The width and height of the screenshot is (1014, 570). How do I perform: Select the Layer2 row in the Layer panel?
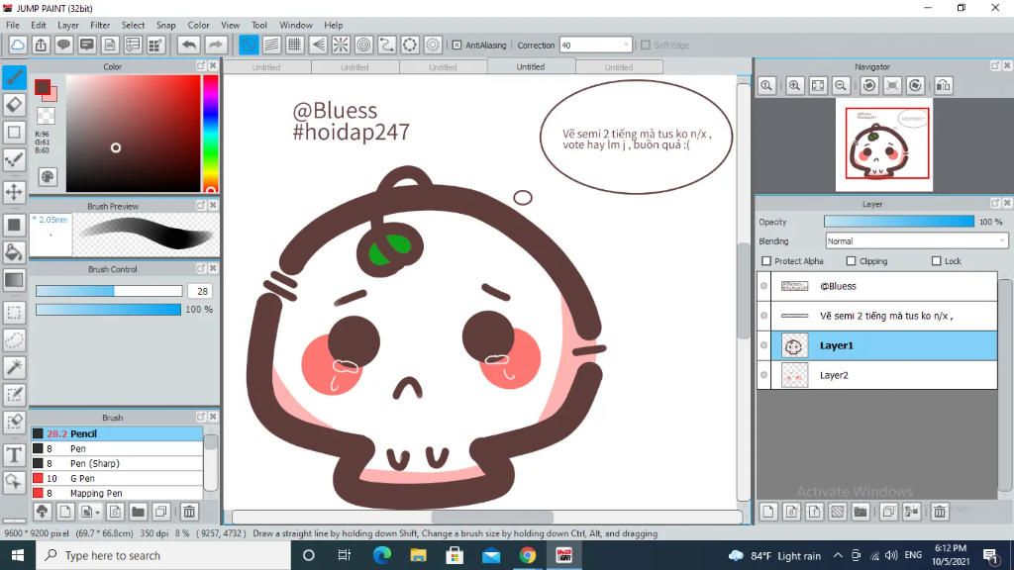[877, 375]
